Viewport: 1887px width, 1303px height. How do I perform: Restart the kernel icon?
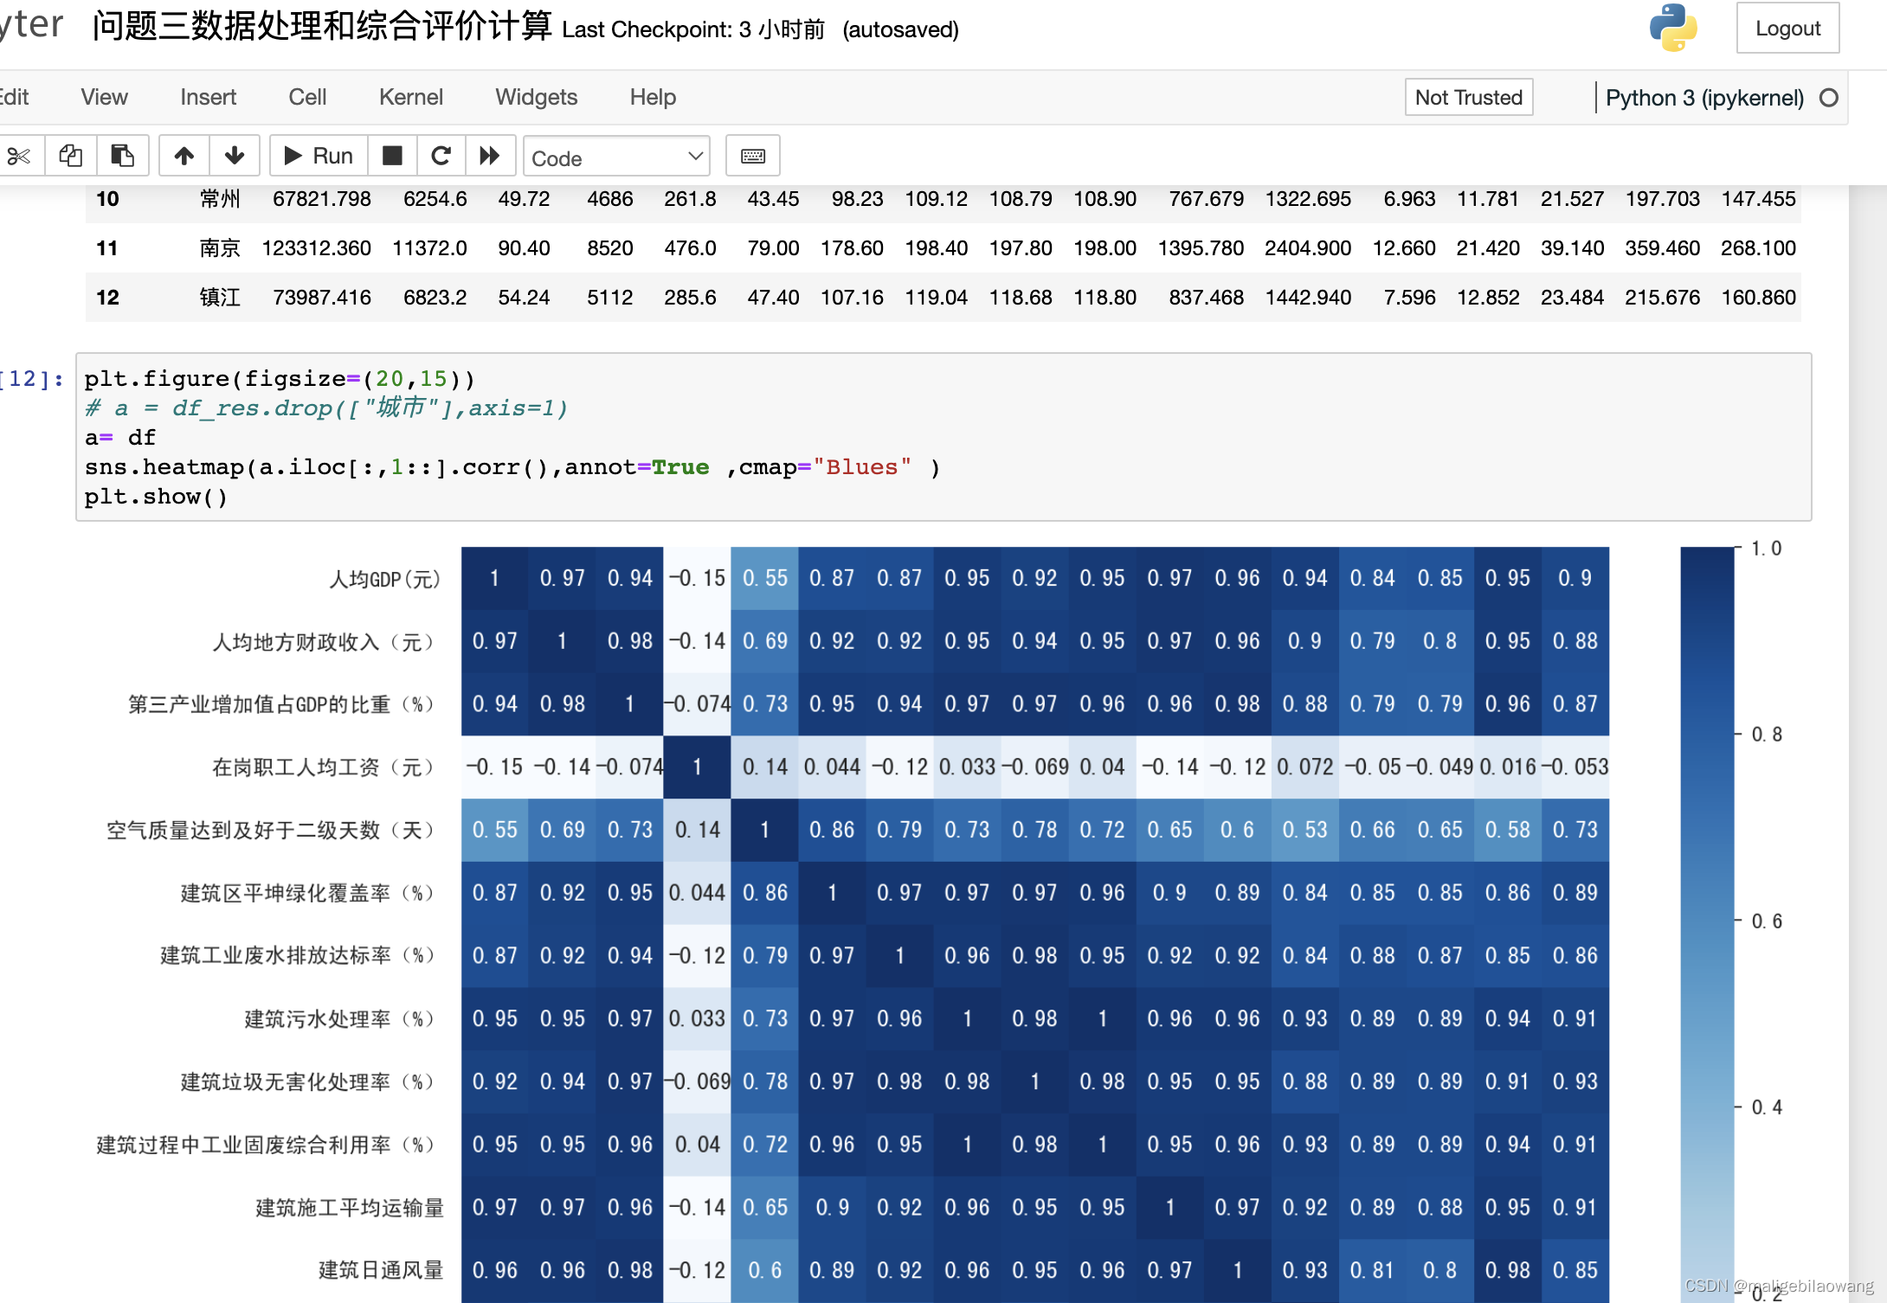point(441,156)
